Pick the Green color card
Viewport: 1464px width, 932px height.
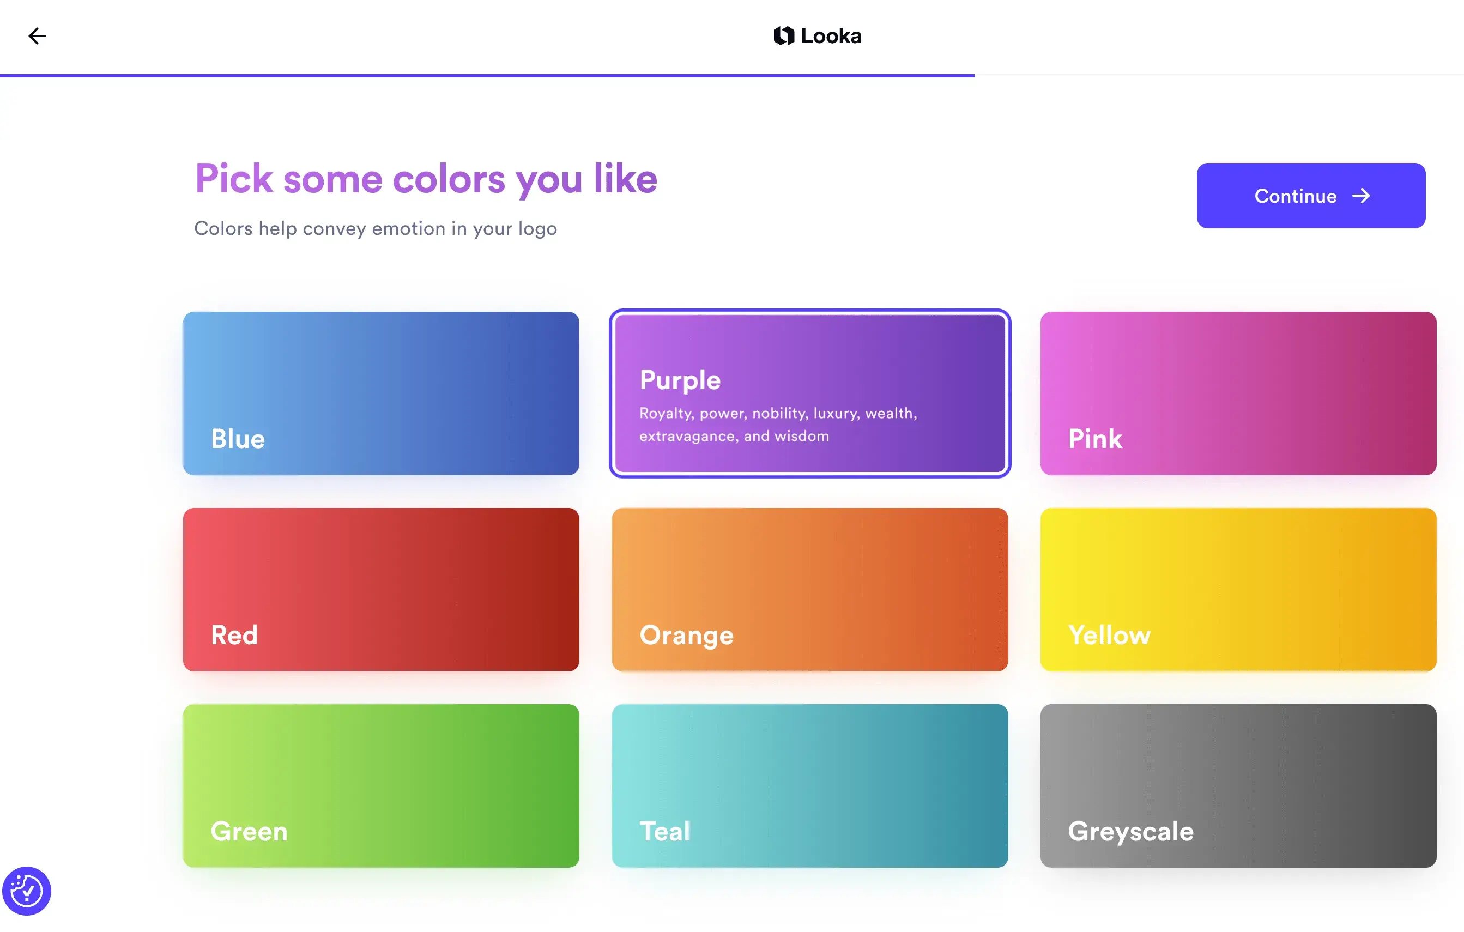(x=380, y=785)
